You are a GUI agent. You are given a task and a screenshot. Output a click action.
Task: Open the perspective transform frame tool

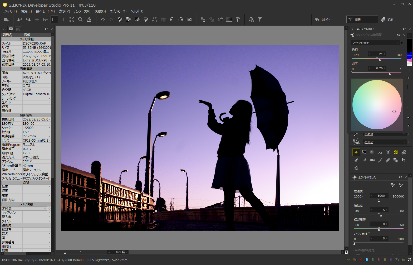click(x=155, y=20)
